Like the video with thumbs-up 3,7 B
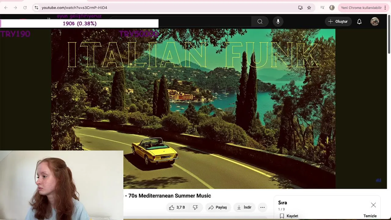This screenshot has width=391, height=220. point(177,207)
